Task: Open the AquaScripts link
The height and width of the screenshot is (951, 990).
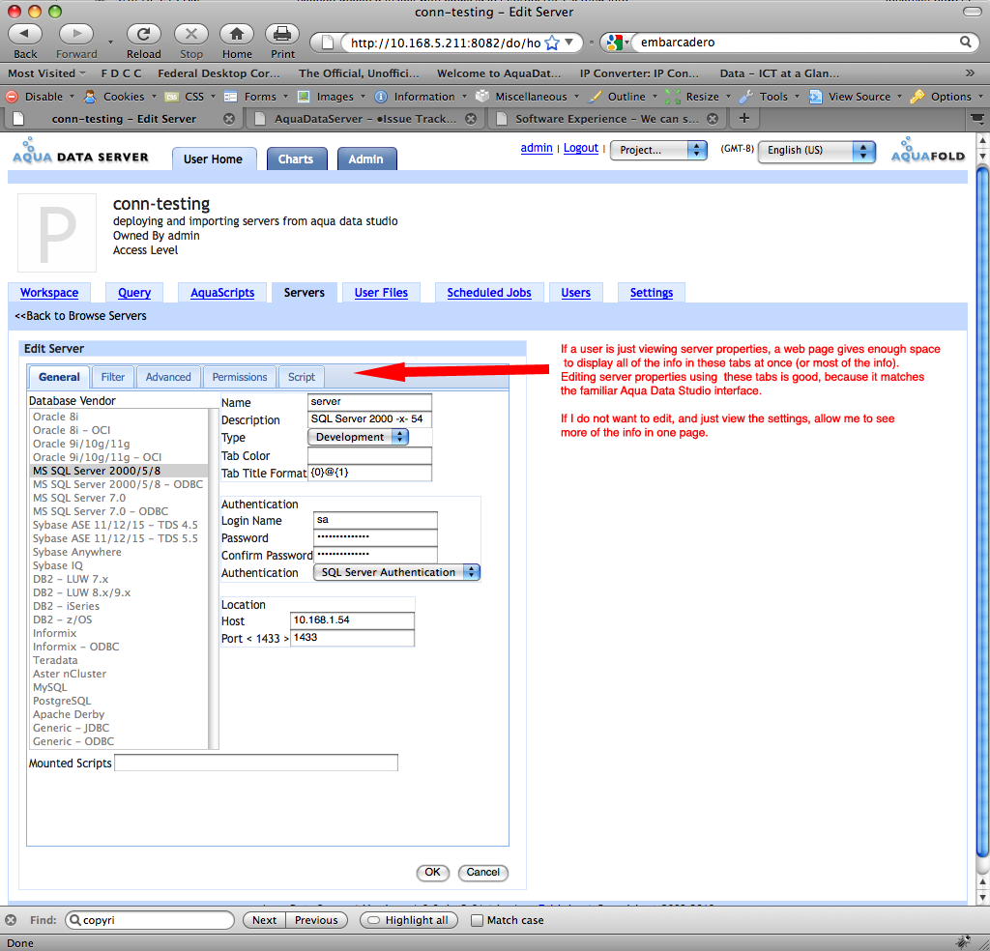Action: (x=222, y=293)
